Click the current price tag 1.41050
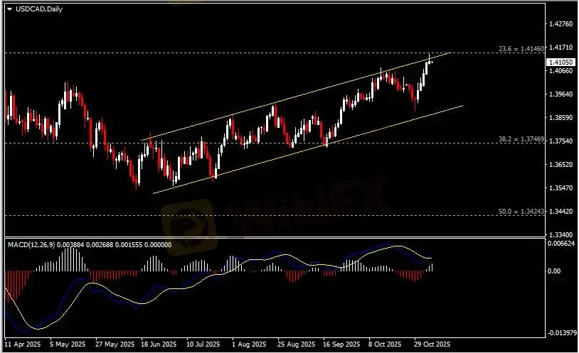Image resolution: width=579 pixels, height=353 pixels. pos(561,62)
